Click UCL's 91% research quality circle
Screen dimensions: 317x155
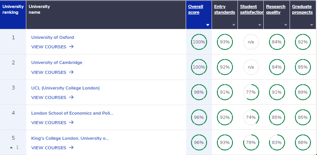click(277, 92)
